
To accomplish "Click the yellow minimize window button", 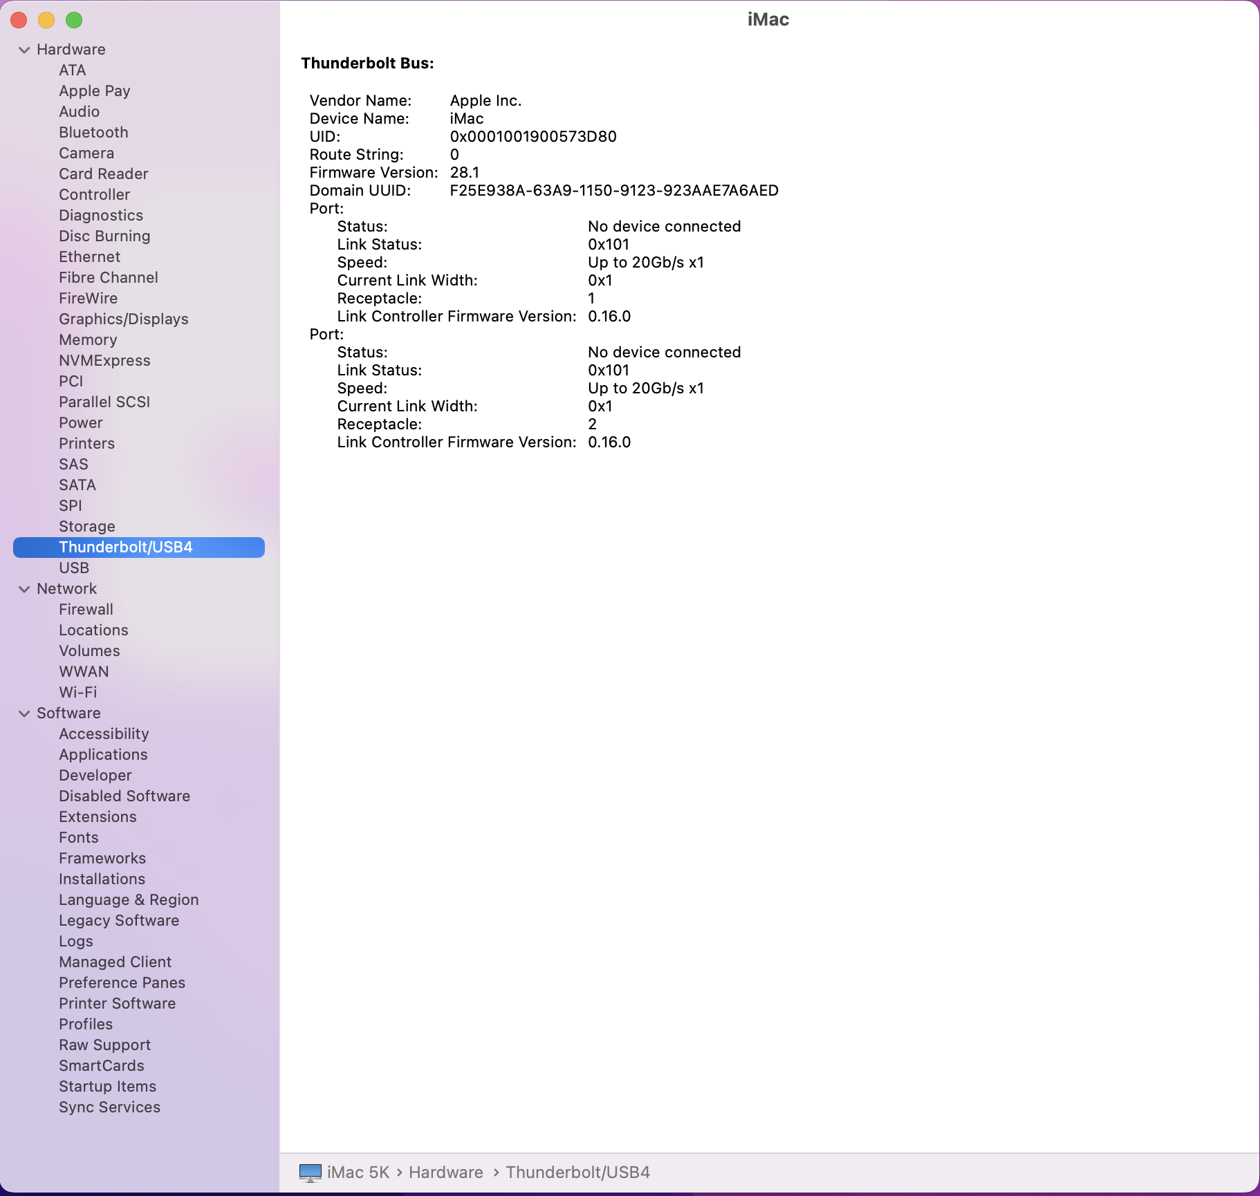I will coord(46,20).
